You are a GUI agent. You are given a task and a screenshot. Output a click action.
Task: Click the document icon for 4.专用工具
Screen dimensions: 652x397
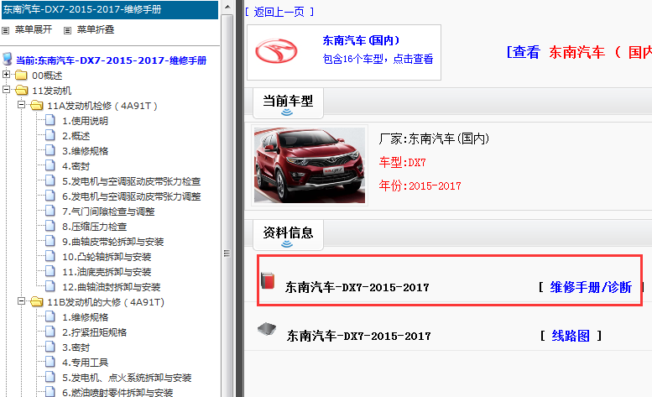click(x=50, y=362)
